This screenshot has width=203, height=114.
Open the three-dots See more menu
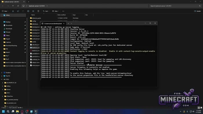coord(63,11)
